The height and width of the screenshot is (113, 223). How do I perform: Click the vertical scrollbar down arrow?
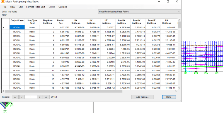tap(179, 88)
